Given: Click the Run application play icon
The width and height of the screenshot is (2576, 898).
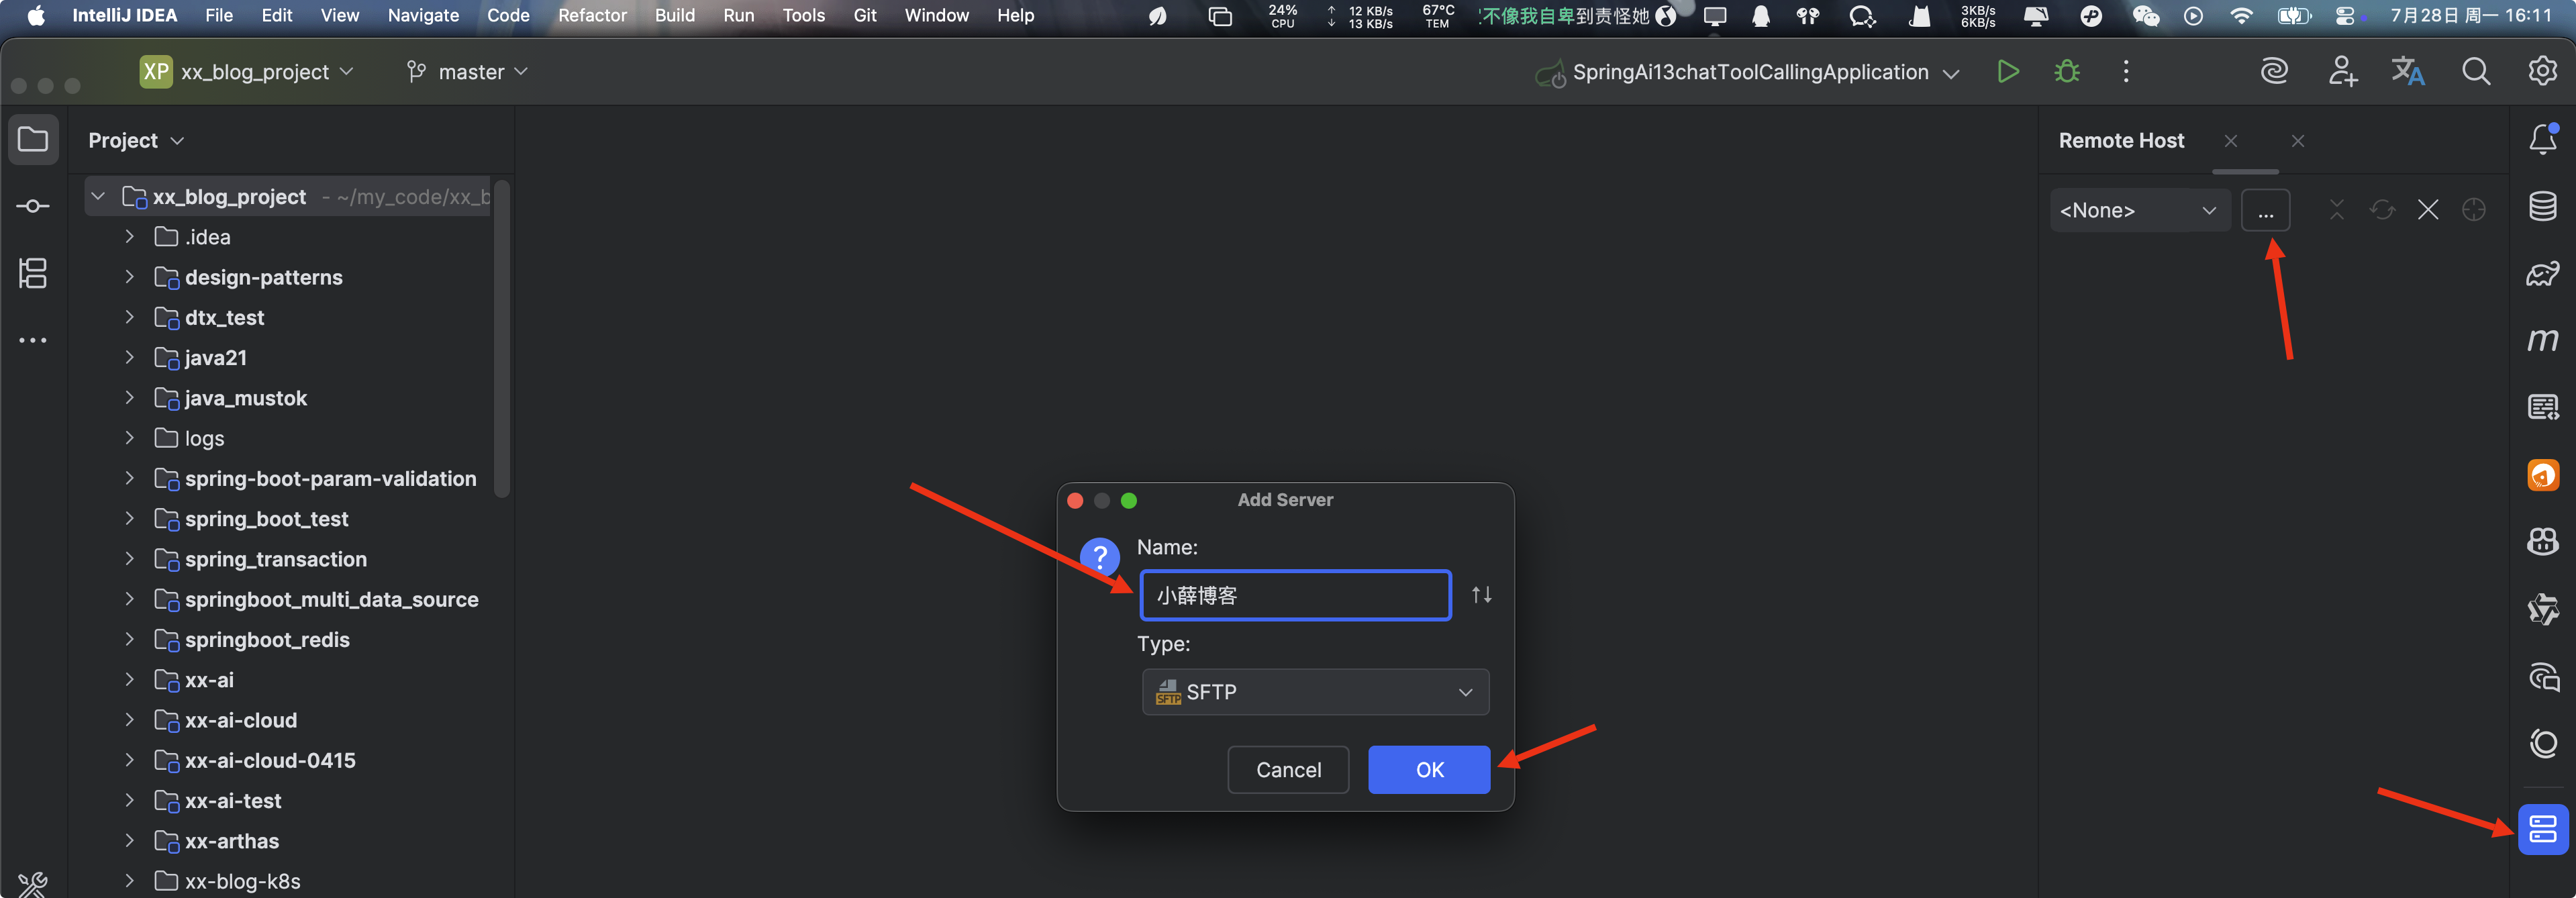Looking at the screenshot, I should click(x=2007, y=72).
